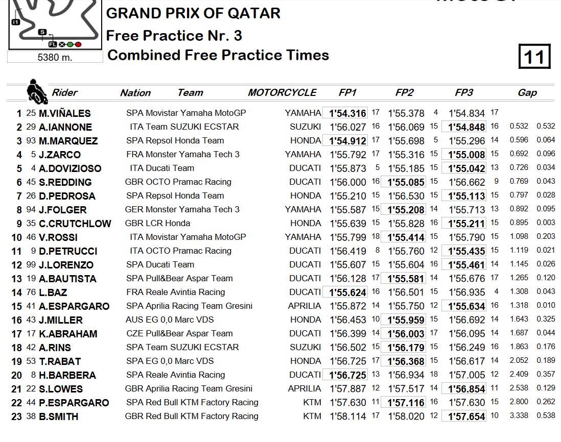561x442 pixels.
Task: Select the Nation column header
Action: pos(135,93)
